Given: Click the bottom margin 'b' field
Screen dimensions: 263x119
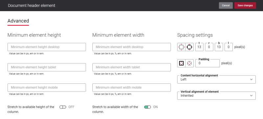Looking at the screenshot, I should (219, 47).
